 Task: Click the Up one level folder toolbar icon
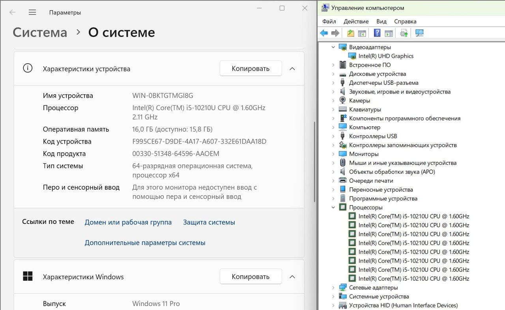click(x=350, y=33)
